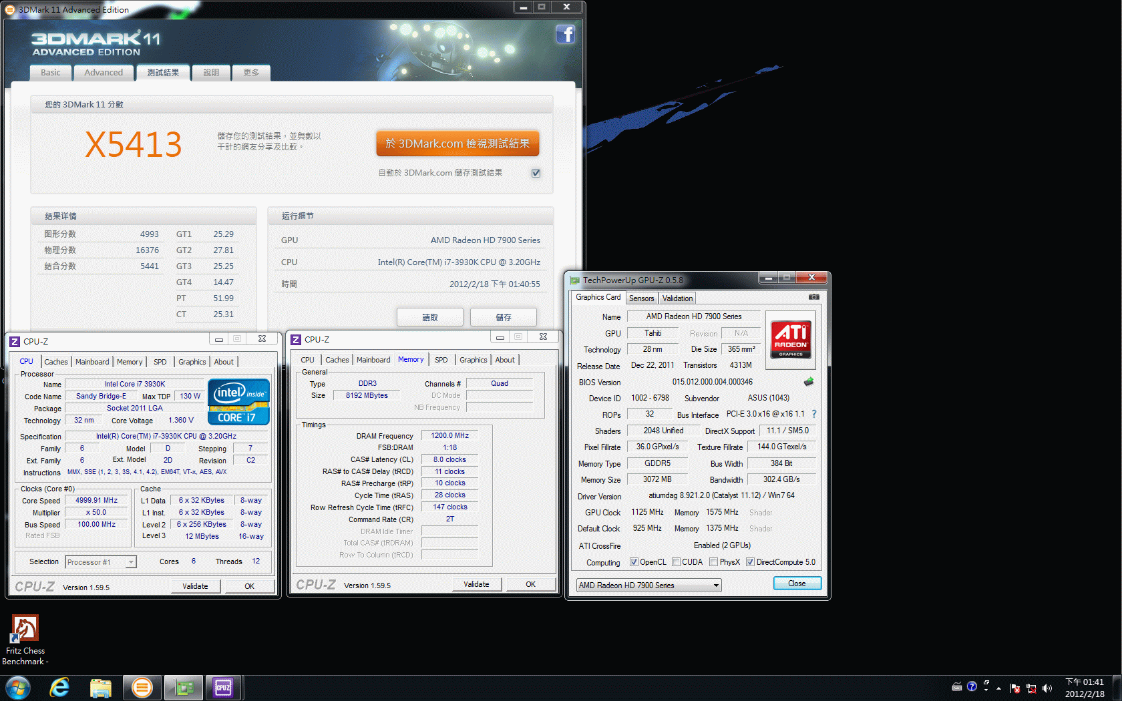This screenshot has height=701, width=1122.
Task: Click the 儲存 save button
Action: (504, 317)
